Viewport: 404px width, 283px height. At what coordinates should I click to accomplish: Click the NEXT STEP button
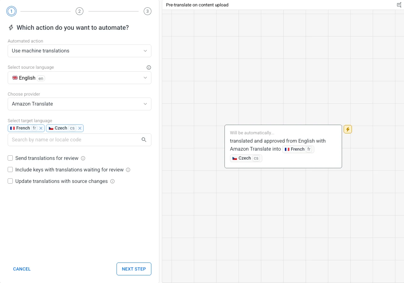click(134, 269)
